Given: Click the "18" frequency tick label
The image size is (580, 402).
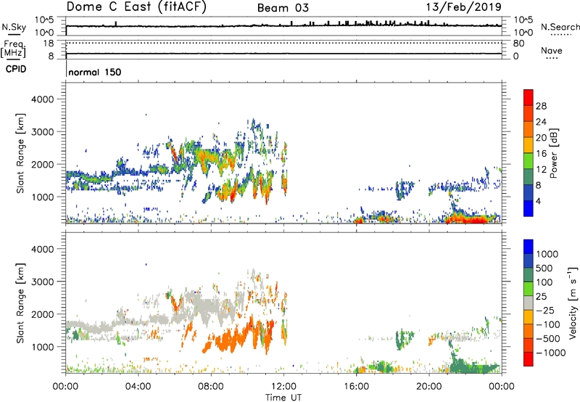Looking at the screenshot, I should pos(48,44).
